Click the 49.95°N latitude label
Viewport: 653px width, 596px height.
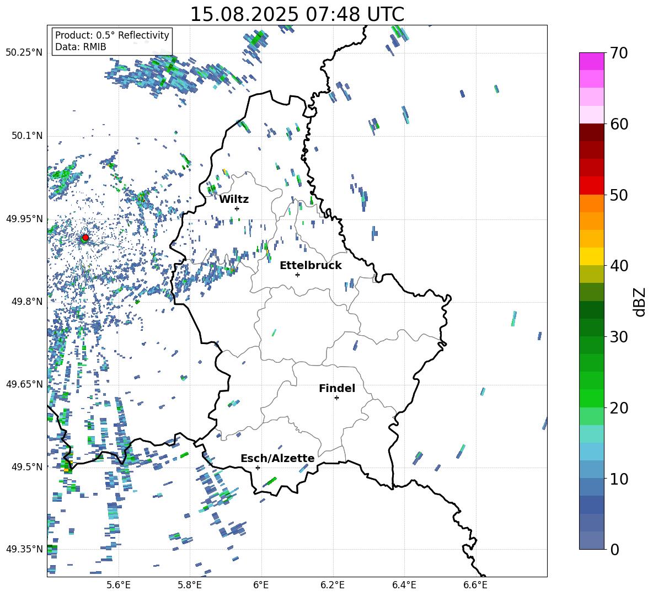click(24, 219)
